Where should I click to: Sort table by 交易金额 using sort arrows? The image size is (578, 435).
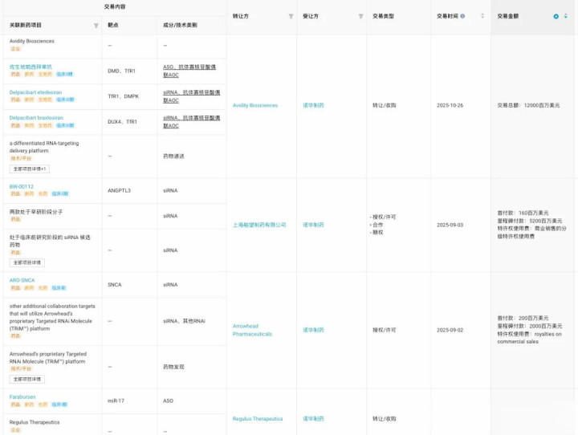pyautogui.click(x=566, y=16)
